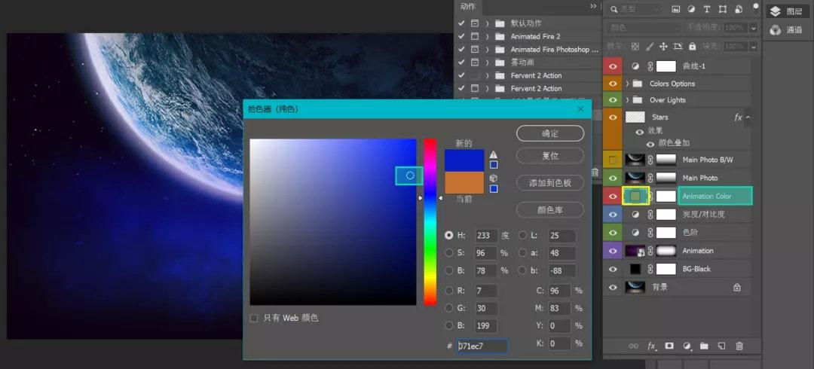Select the S saturation radio button

pos(449,253)
